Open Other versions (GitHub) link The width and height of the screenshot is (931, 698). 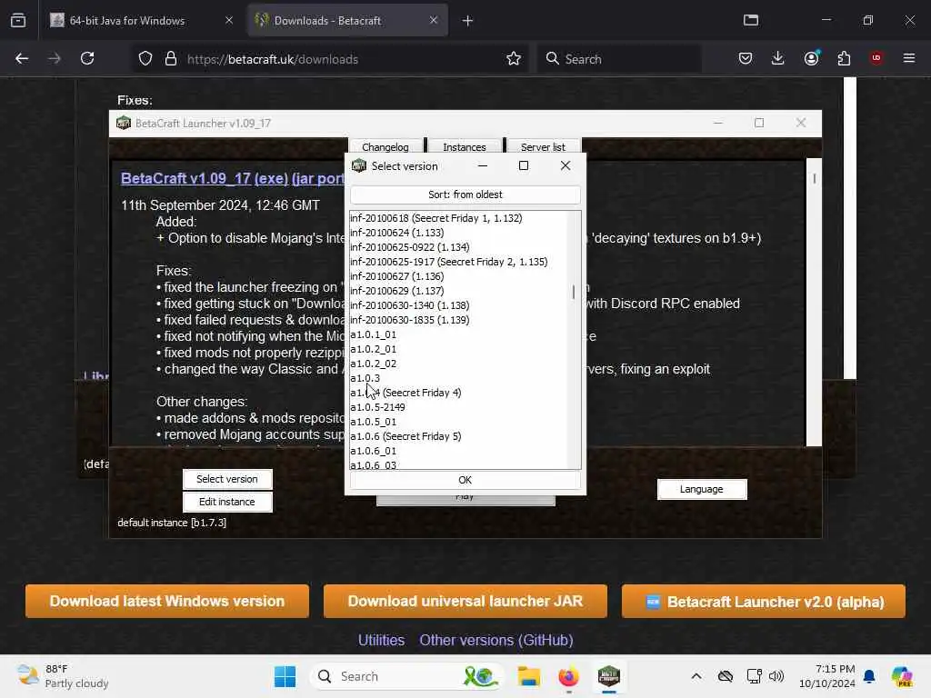point(496,640)
